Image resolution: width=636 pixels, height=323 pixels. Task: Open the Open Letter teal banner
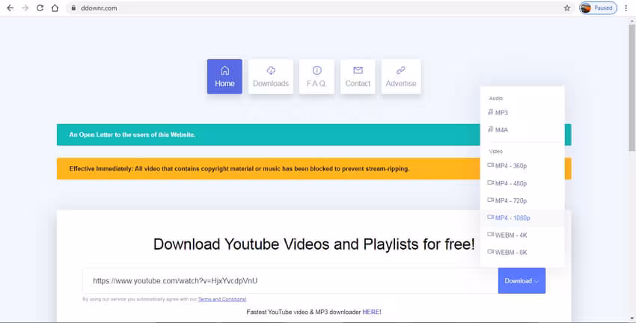[x=268, y=135]
